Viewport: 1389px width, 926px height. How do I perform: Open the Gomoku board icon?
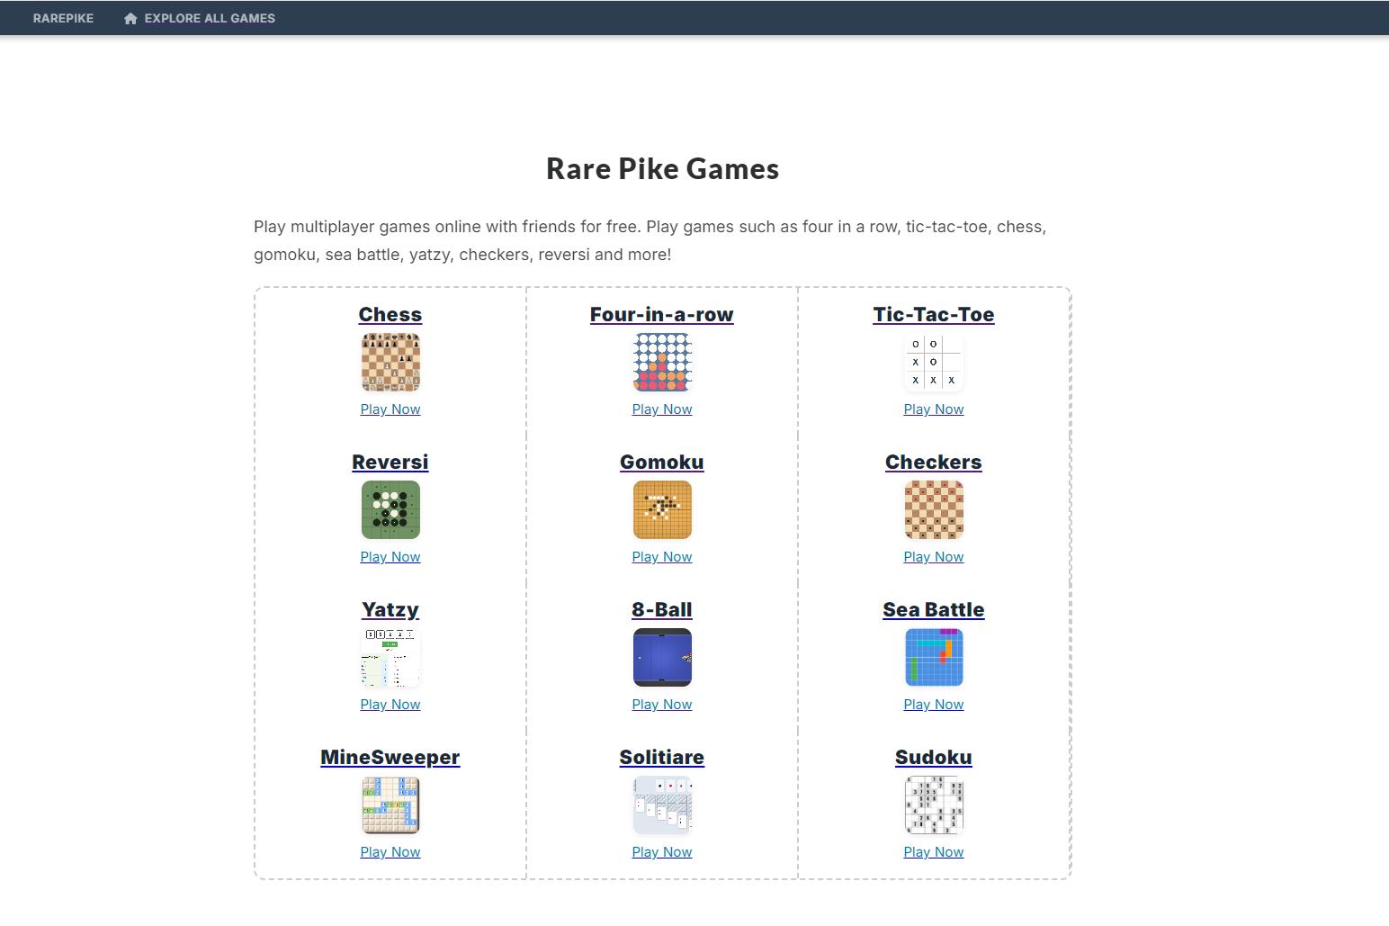[661, 509]
